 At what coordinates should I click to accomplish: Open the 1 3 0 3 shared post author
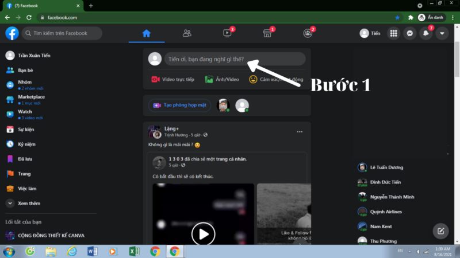coord(176,159)
